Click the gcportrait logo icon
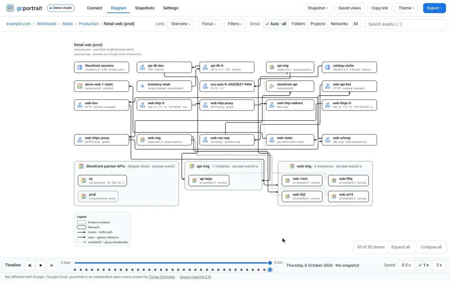451x281 pixels. (x=10, y=8)
